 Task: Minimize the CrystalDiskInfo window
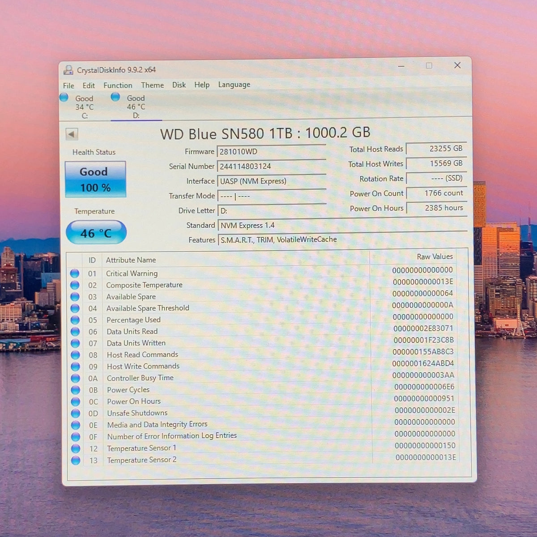[x=401, y=66]
